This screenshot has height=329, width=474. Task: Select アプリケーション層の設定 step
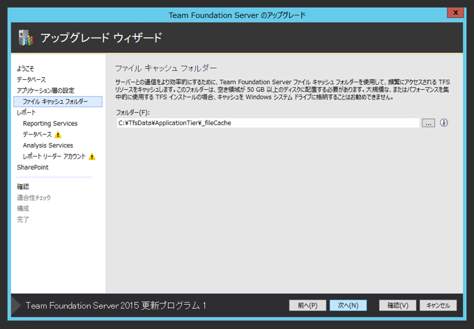(45, 90)
